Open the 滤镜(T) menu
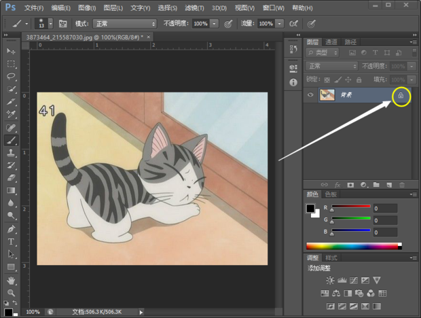The width and height of the screenshot is (421, 318). click(x=194, y=8)
